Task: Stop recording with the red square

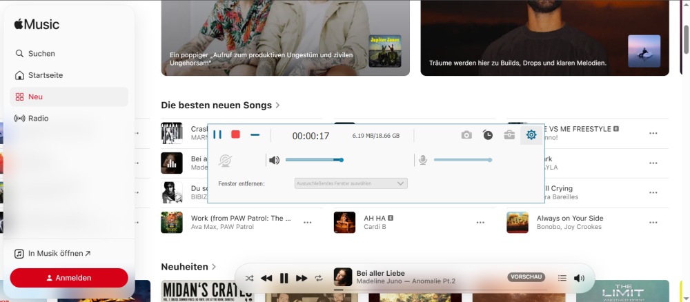Action: pyautogui.click(x=235, y=134)
